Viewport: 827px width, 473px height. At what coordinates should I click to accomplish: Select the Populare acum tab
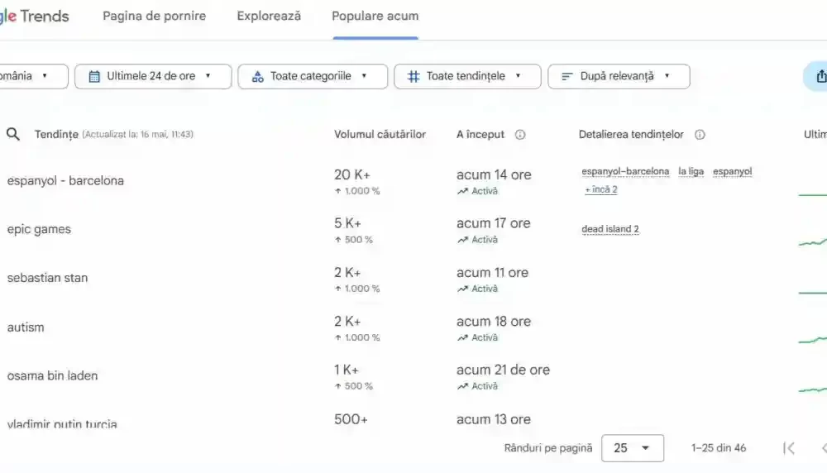375,16
